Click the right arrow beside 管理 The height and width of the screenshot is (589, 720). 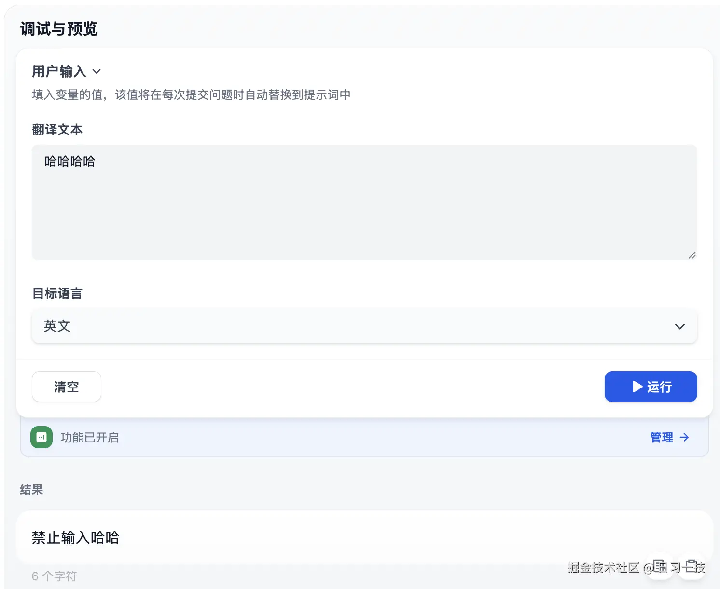pos(684,437)
